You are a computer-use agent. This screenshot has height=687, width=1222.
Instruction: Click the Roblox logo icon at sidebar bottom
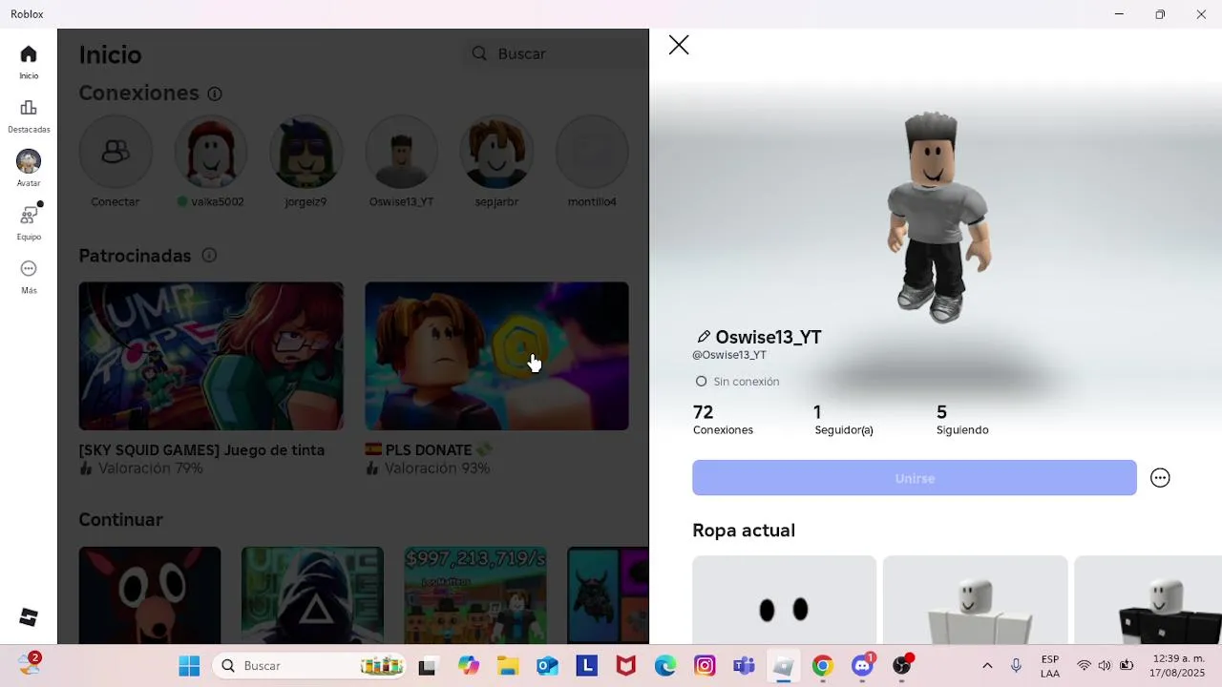pyautogui.click(x=29, y=617)
